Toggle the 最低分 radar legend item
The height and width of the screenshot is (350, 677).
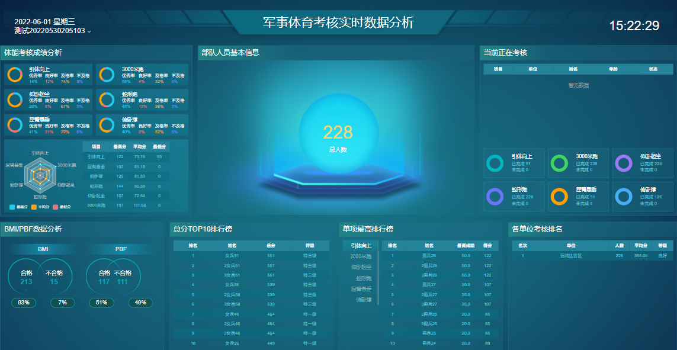tap(62, 207)
